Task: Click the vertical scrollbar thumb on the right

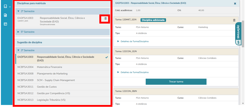Action: [243, 33]
